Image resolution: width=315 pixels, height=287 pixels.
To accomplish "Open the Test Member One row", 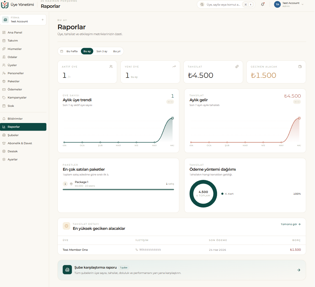I will point(182,250).
